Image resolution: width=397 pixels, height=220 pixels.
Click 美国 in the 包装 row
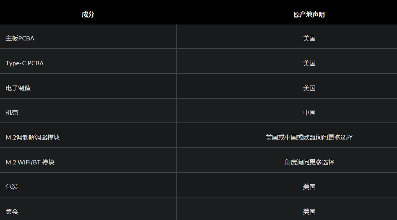[309, 187]
